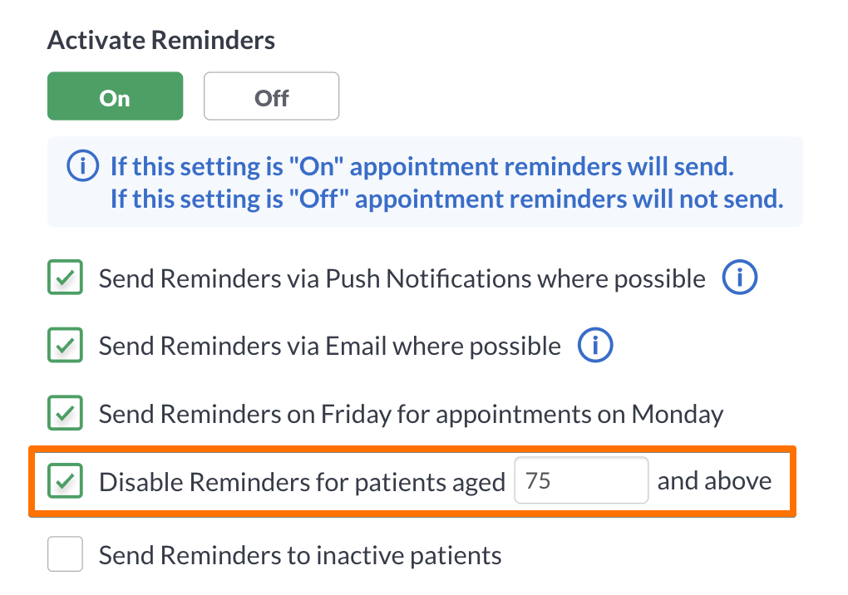Toggle the Friday for Monday reminders checkbox

point(65,413)
